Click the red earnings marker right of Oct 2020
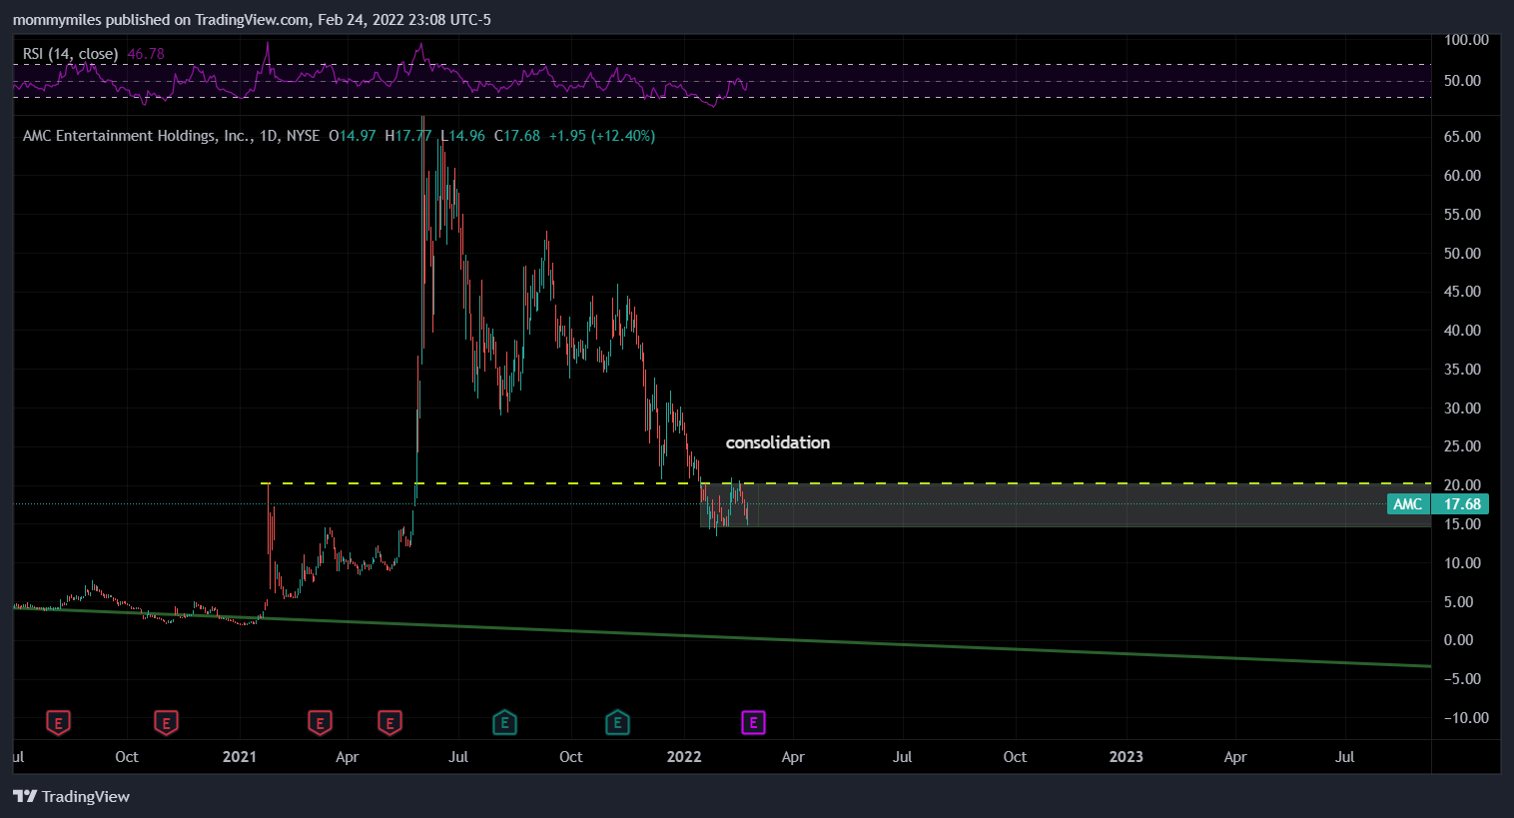The image size is (1514, 818). pos(166,722)
